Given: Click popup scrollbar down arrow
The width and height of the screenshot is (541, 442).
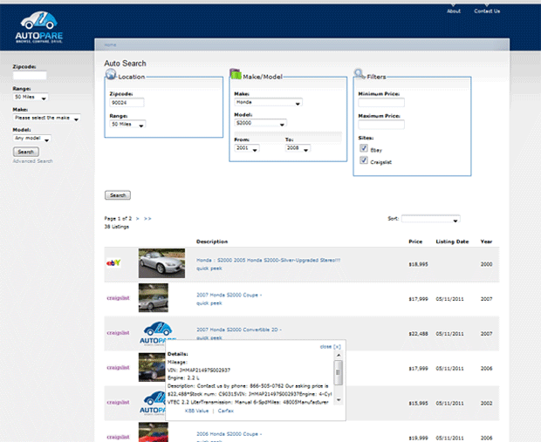Looking at the screenshot, I should [x=339, y=400].
